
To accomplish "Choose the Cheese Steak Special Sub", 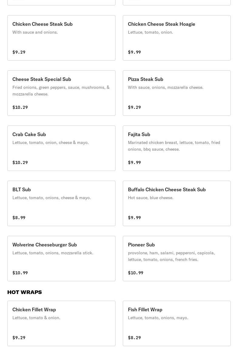I will coord(61,93).
